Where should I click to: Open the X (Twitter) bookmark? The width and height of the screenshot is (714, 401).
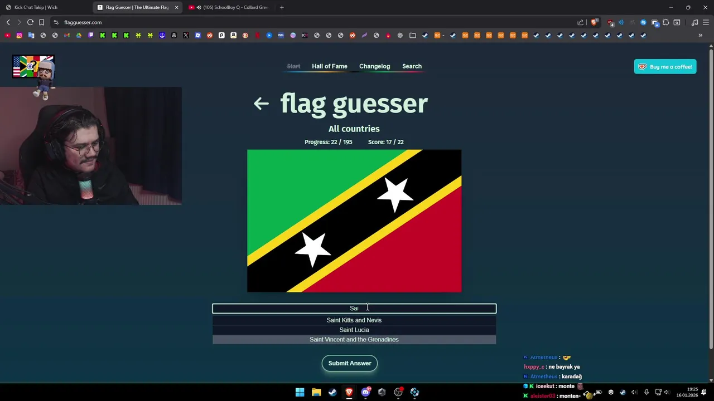pyautogui.click(x=186, y=35)
